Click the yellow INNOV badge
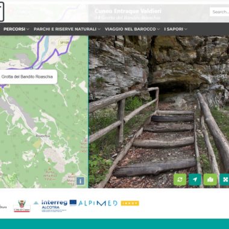 click(x=130, y=203)
